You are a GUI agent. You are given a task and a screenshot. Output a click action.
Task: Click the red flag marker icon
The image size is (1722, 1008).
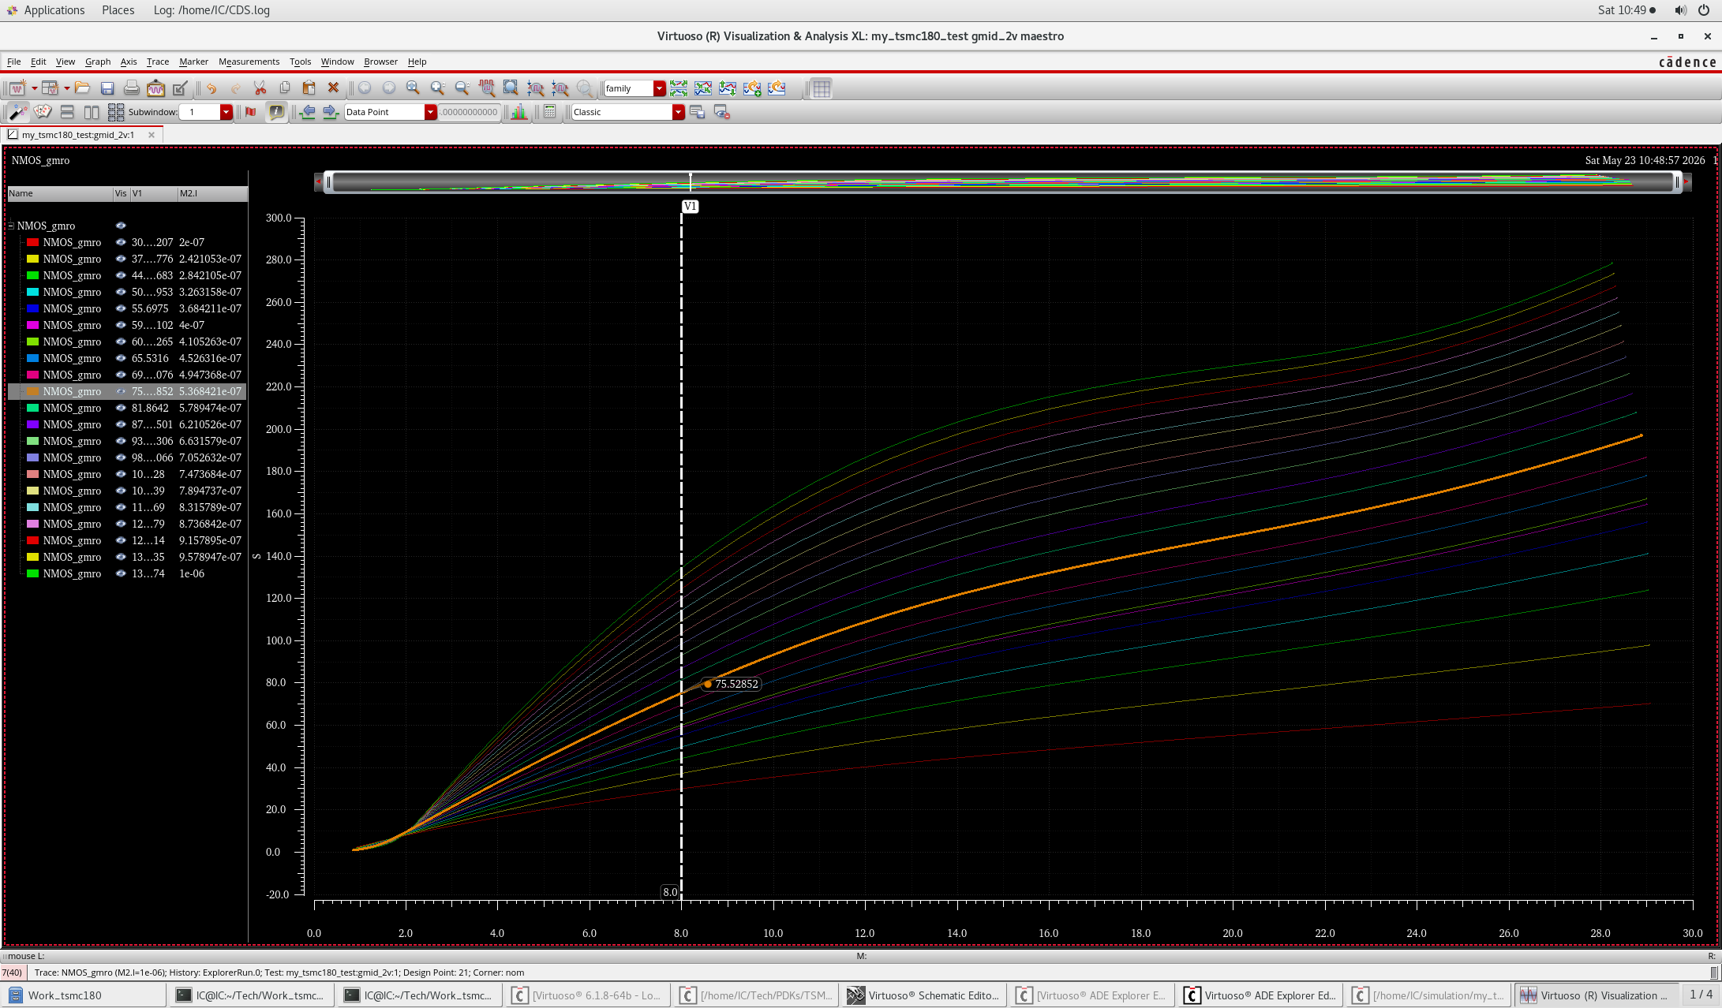point(251,112)
